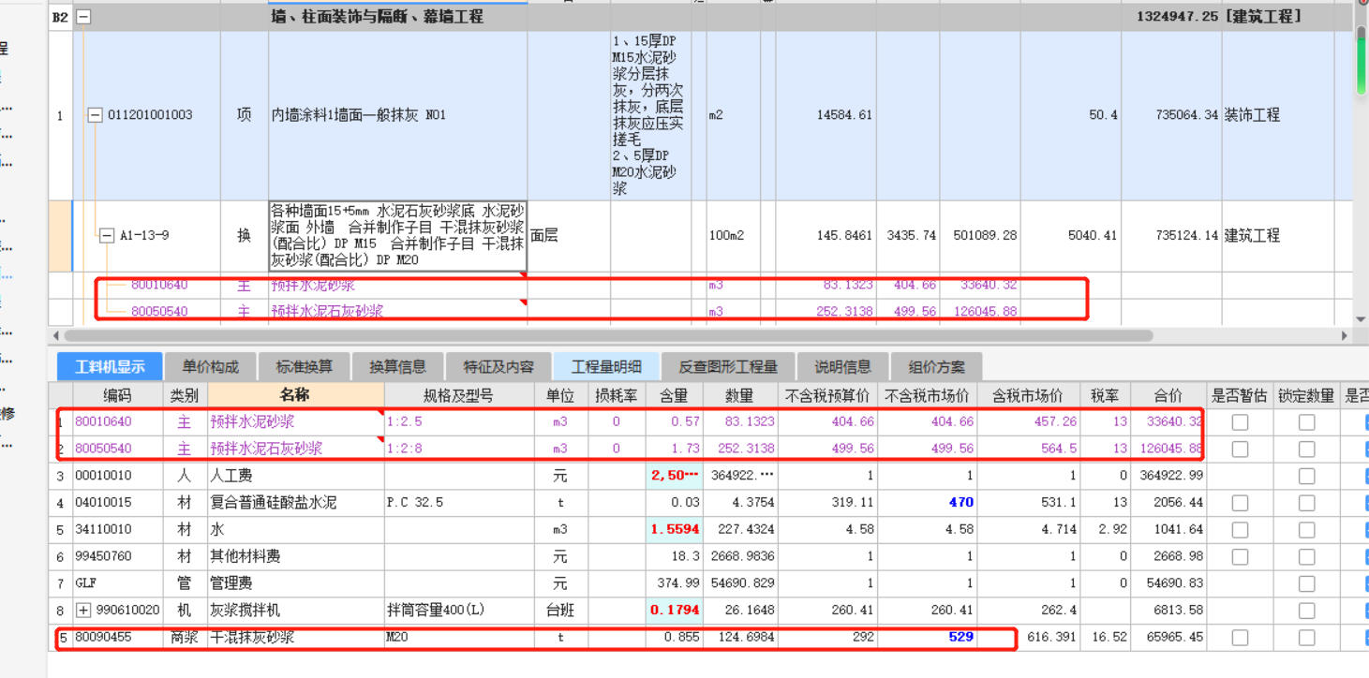Click the 735064.34 total for item 011201001003
The height and width of the screenshot is (678, 1369).
[1187, 115]
